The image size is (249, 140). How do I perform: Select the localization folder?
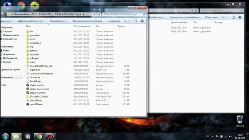point(35,43)
